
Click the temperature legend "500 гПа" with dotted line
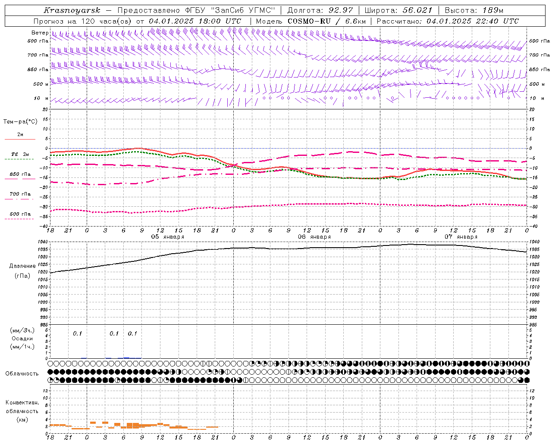click(x=20, y=214)
